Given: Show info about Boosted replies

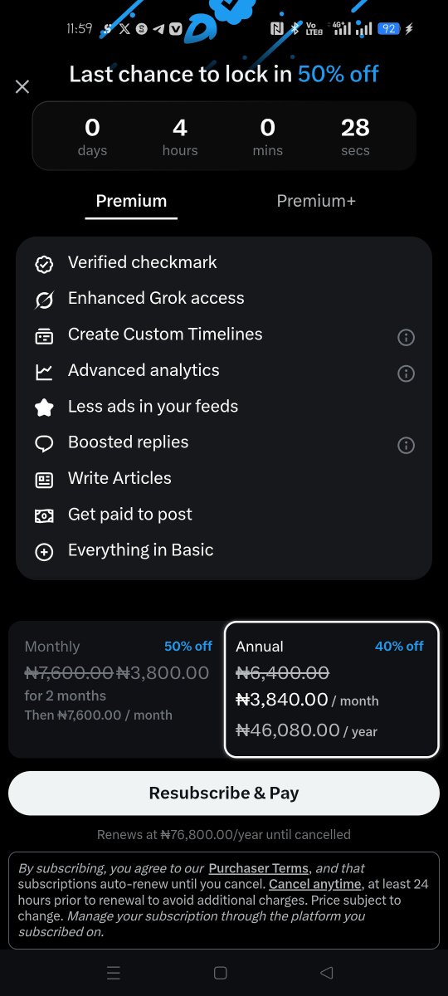Looking at the screenshot, I should (406, 446).
